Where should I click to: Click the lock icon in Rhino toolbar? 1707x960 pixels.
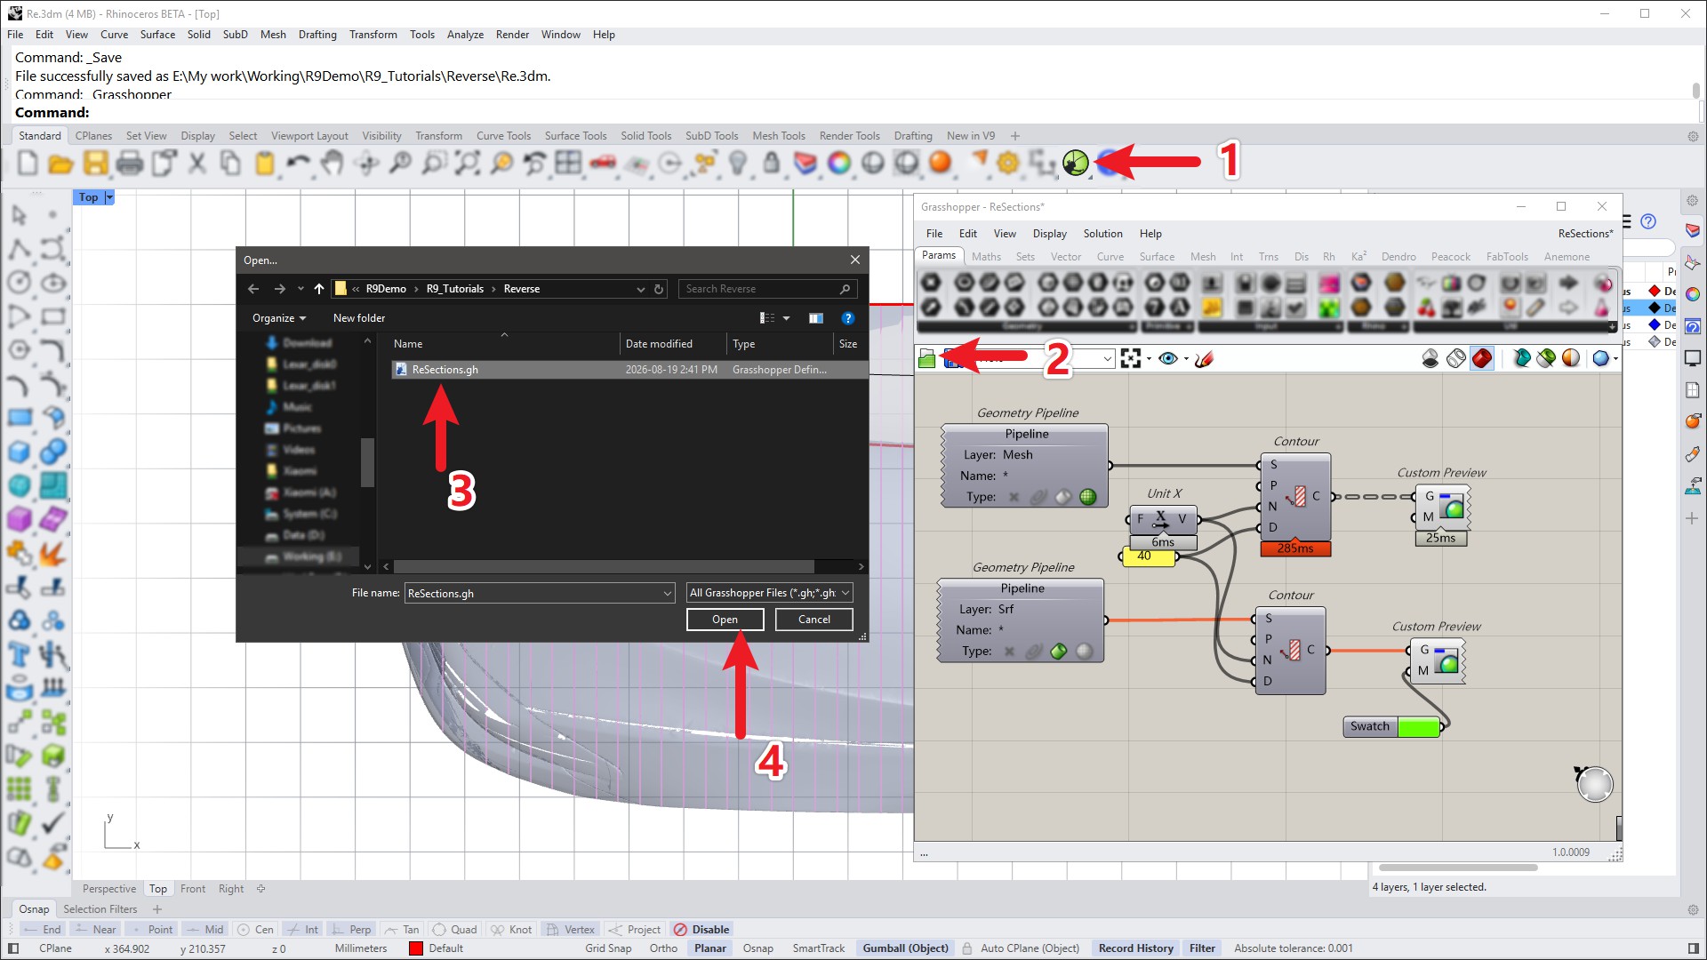click(771, 163)
